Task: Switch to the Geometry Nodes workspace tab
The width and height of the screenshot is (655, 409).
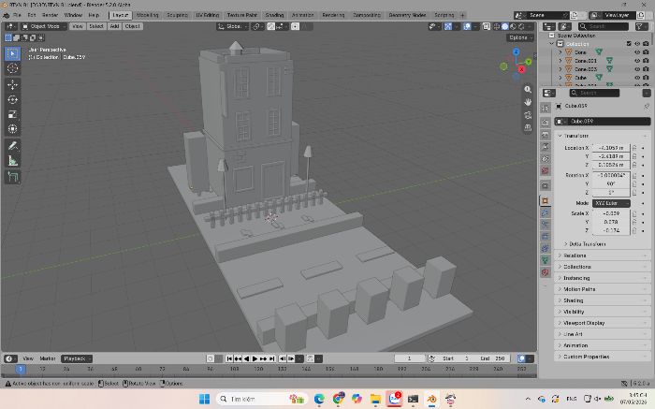Action: [407, 15]
